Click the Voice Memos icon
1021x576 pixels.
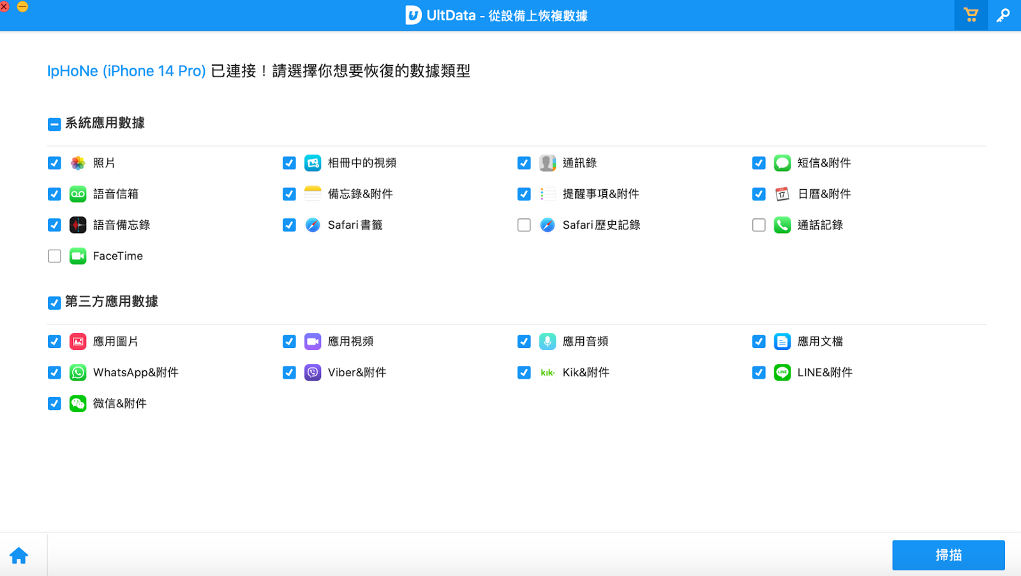click(x=78, y=225)
